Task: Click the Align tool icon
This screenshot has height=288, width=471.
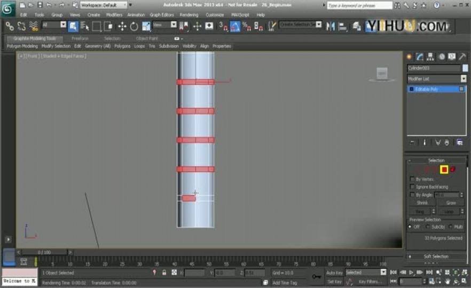Action: (342, 27)
